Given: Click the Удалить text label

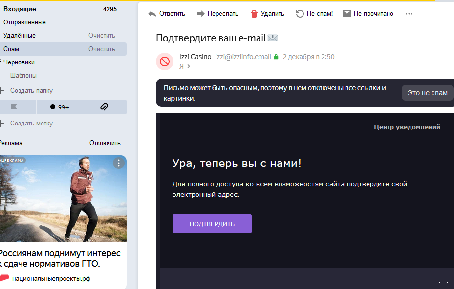Looking at the screenshot, I should coord(273,14).
